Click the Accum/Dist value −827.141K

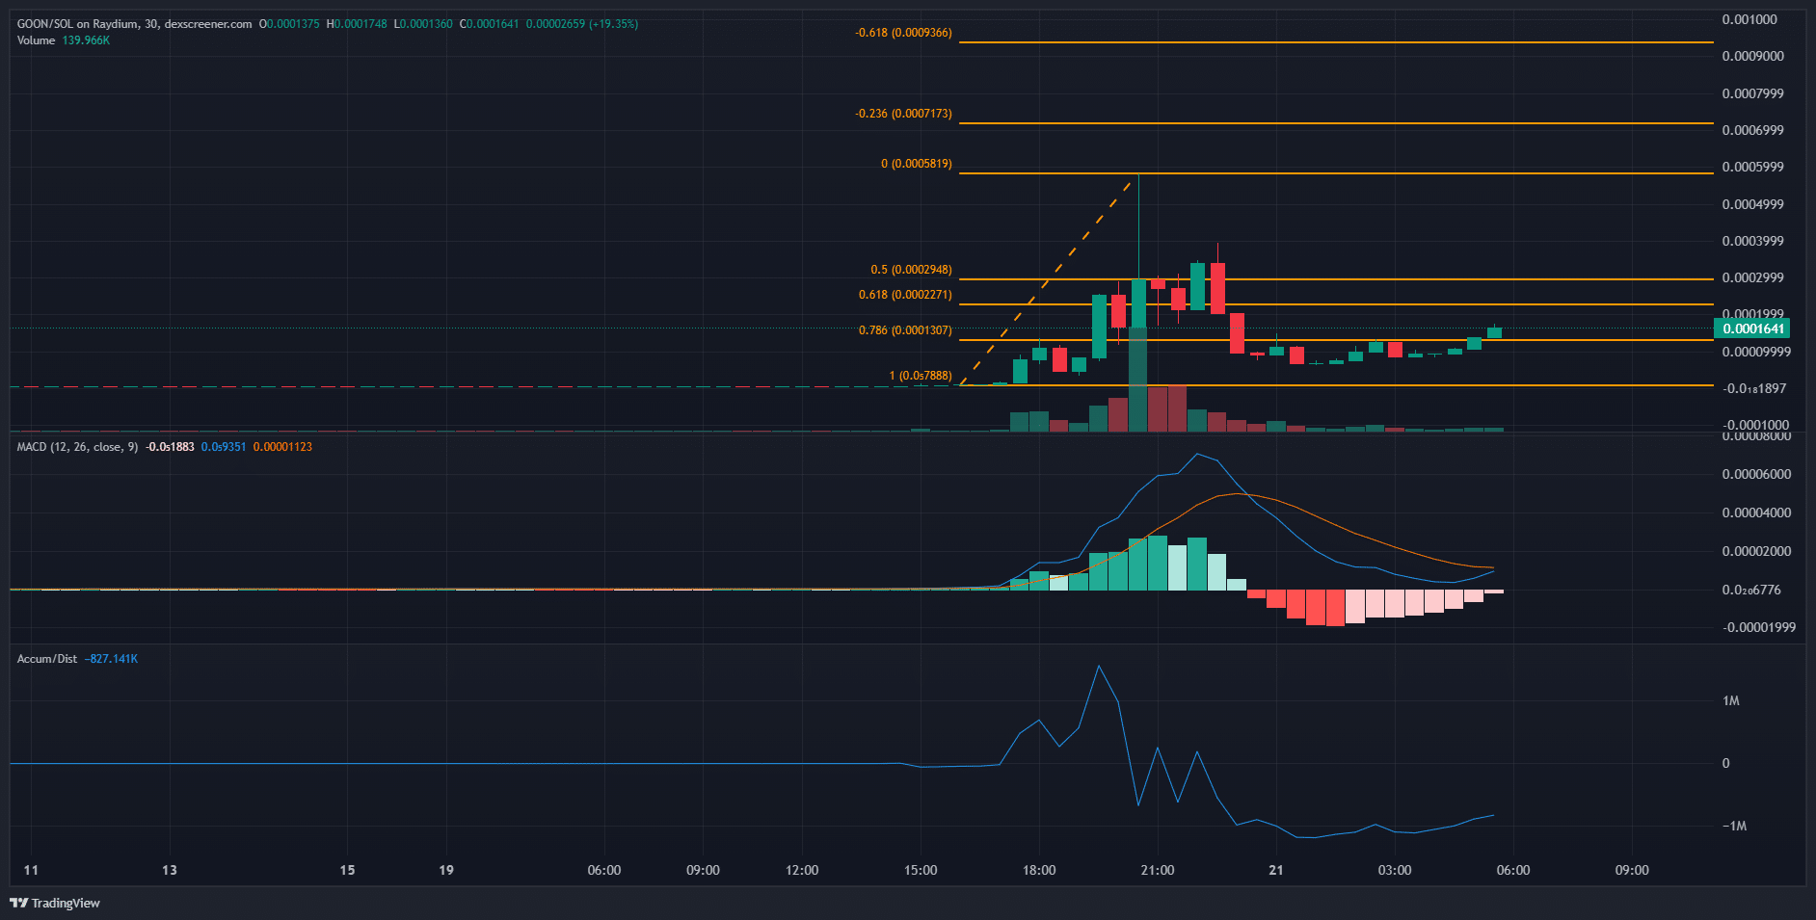coord(111,659)
